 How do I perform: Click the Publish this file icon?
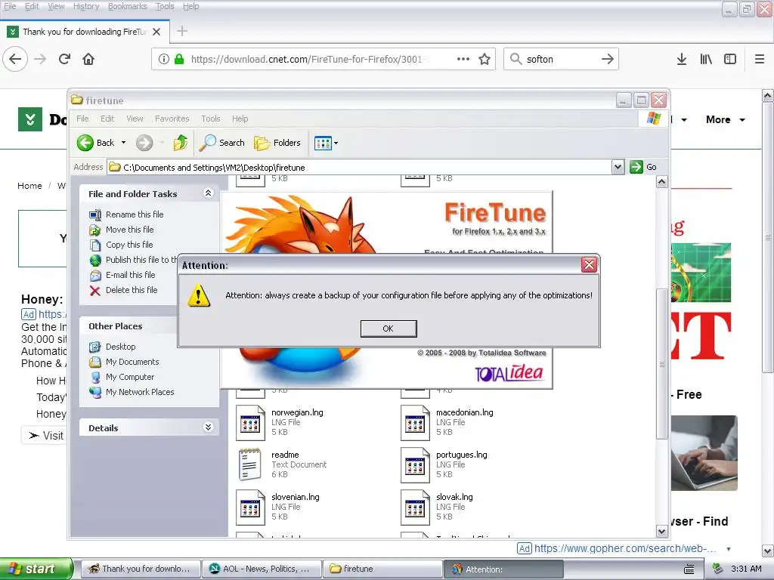click(x=95, y=260)
